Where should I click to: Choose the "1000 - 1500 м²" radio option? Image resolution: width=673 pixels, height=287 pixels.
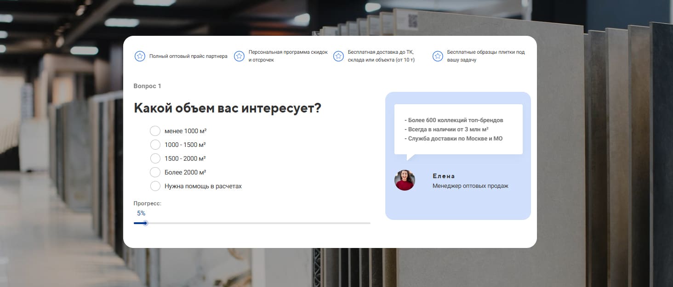pos(155,145)
